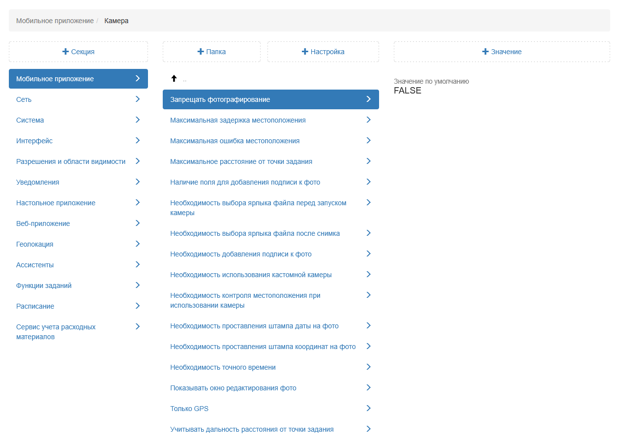
Task: Open Веб-приложение section
Action: [x=43, y=223]
